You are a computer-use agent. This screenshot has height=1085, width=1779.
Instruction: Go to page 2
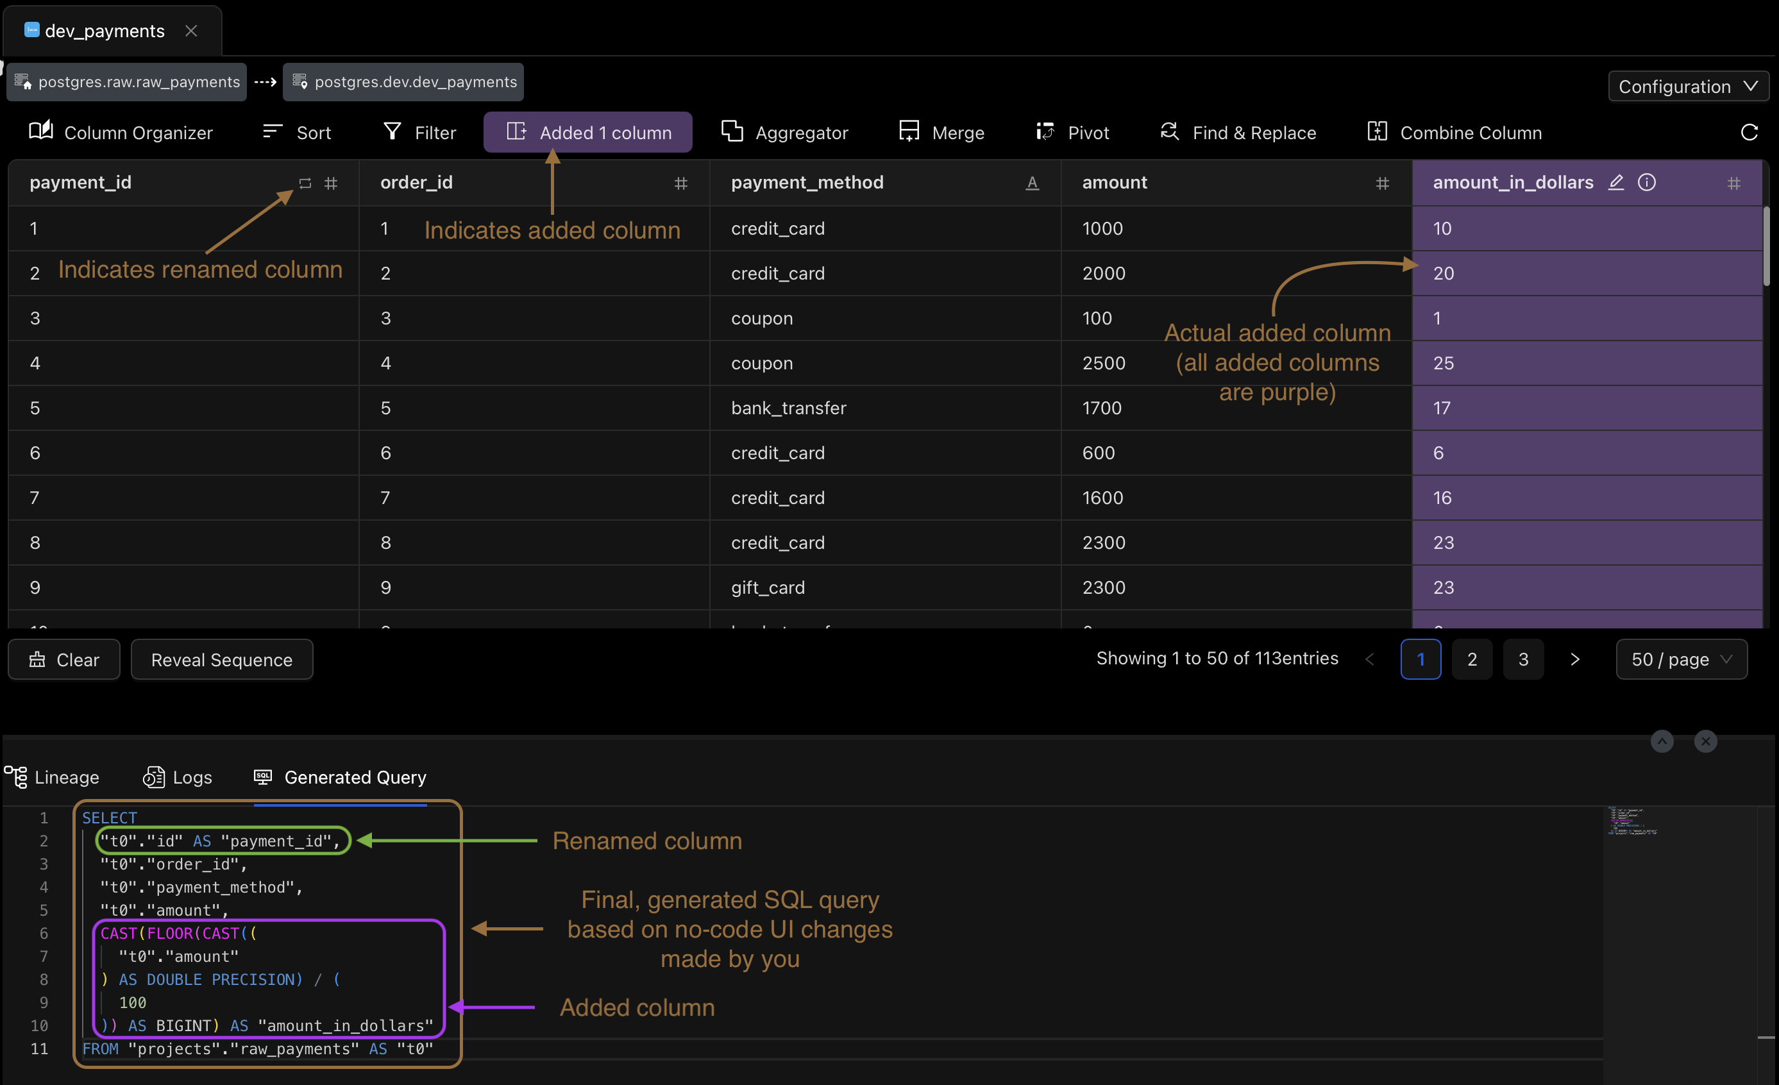1472,659
